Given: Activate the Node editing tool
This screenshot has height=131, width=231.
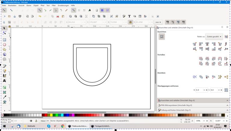Looking at the screenshot, I should click(x=5, y=33).
